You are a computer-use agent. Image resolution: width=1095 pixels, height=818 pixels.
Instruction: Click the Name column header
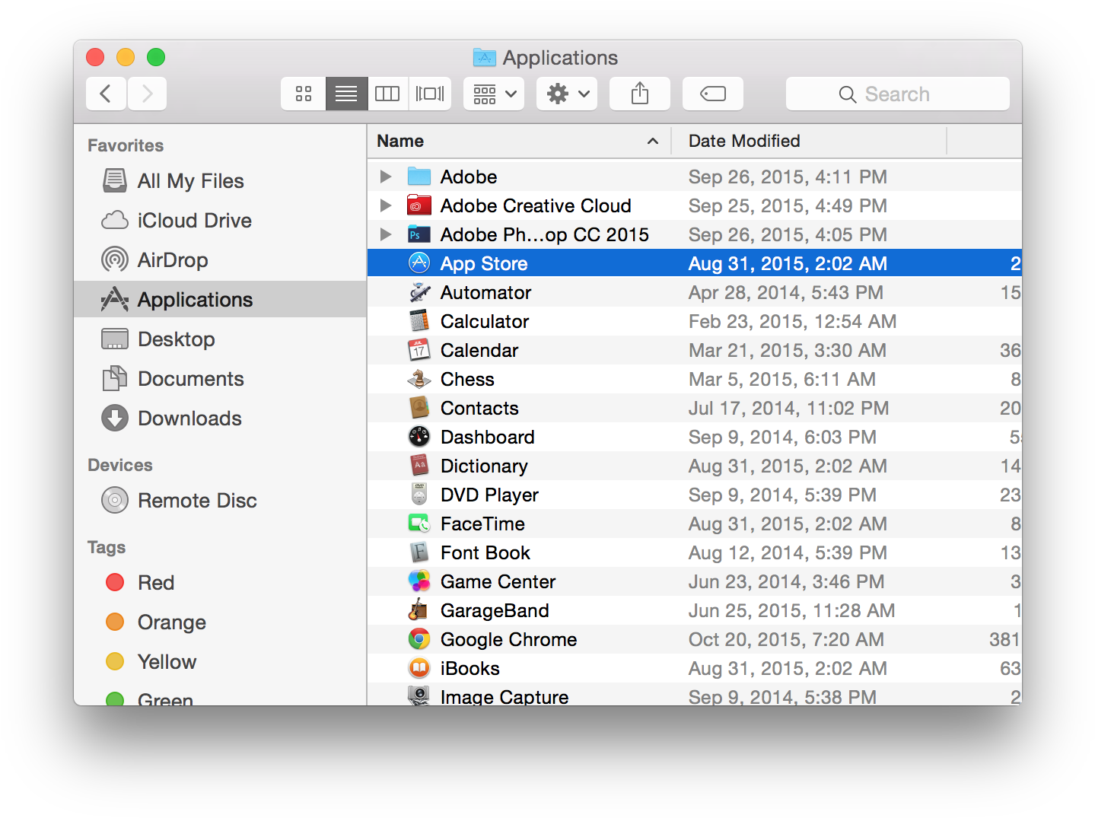(x=400, y=141)
